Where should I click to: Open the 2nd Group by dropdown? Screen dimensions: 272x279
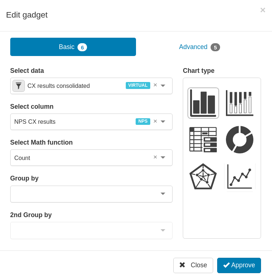[x=91, y=230]
